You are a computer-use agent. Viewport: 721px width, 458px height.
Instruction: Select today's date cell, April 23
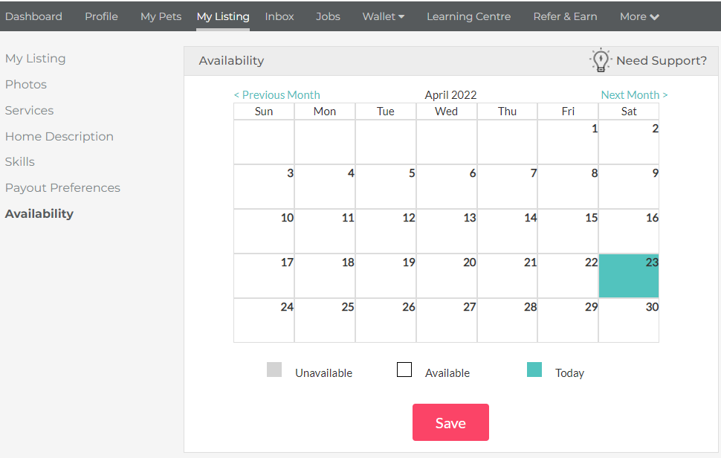(629, 276)
